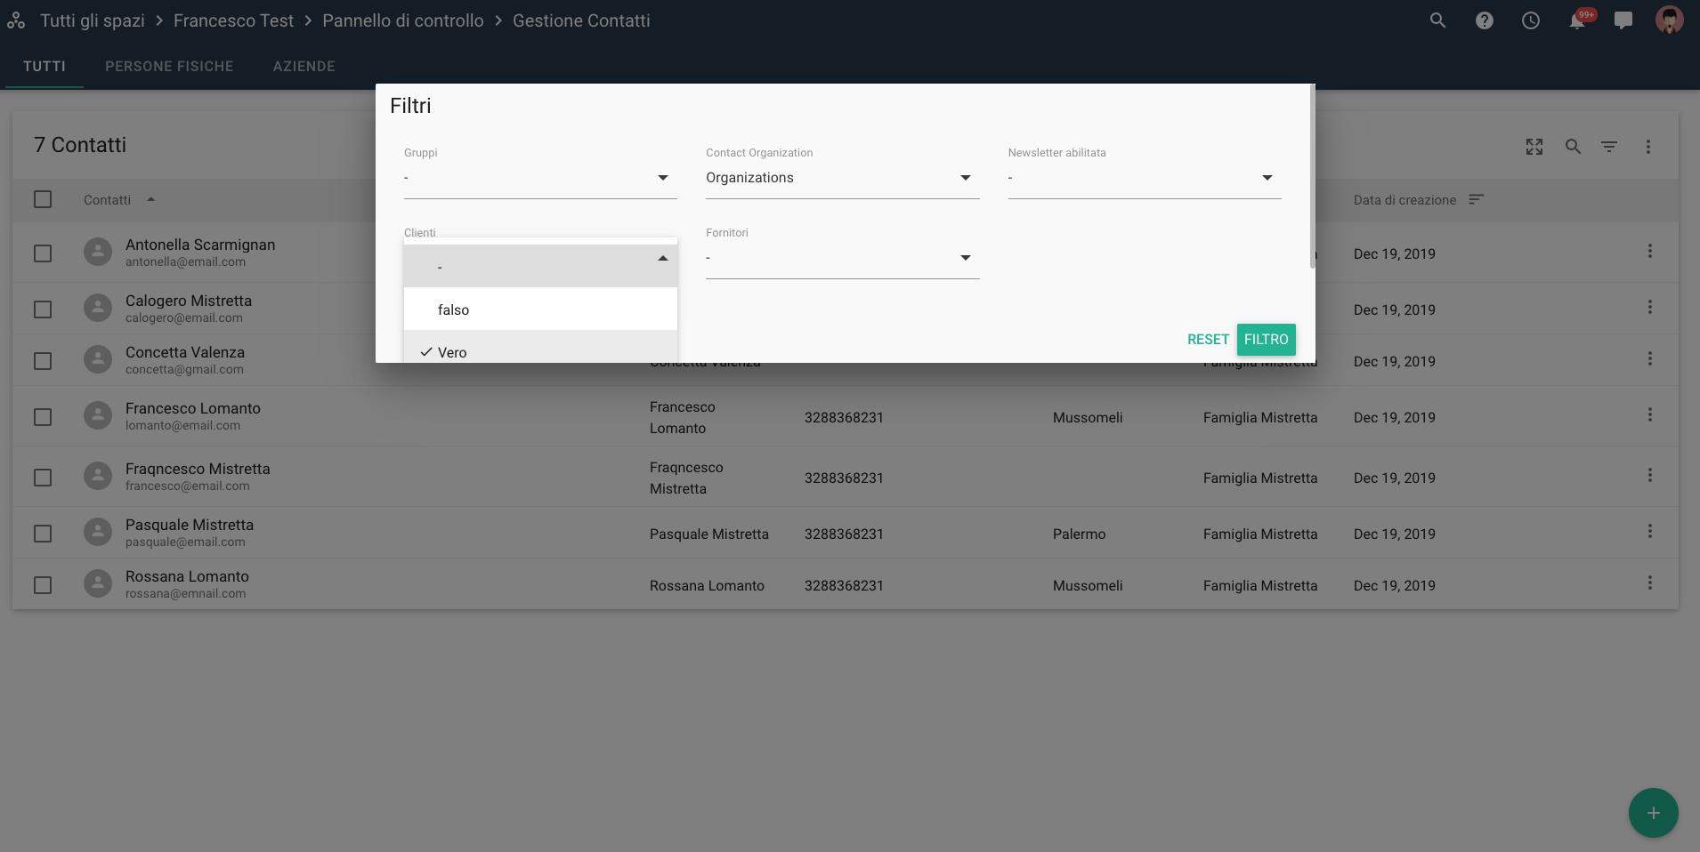Click the recent history clock icon
Screen dimensions: 1700x852
(1530, 20)
